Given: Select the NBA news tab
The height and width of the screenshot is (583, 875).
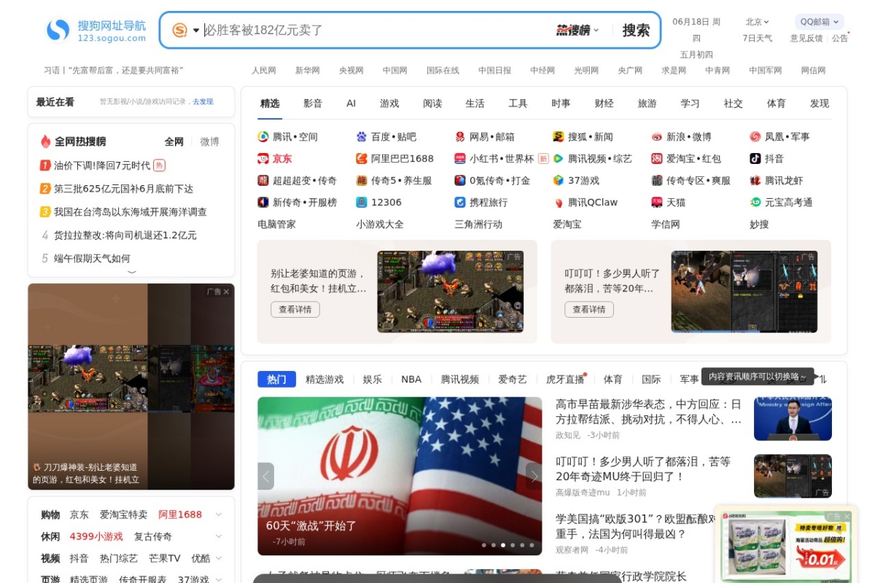Looking at the screenshot, I should 411,379.
